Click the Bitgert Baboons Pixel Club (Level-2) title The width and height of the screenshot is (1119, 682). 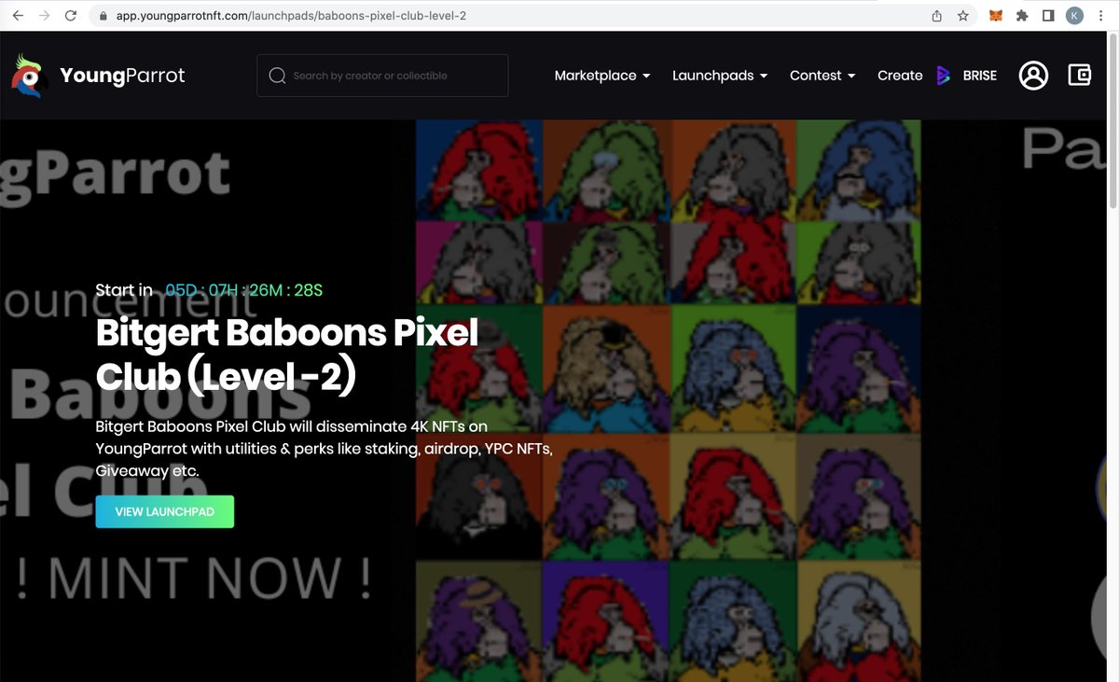click(x=287, y=355)
